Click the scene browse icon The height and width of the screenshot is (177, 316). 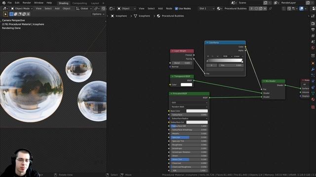[x=234, y=3]
